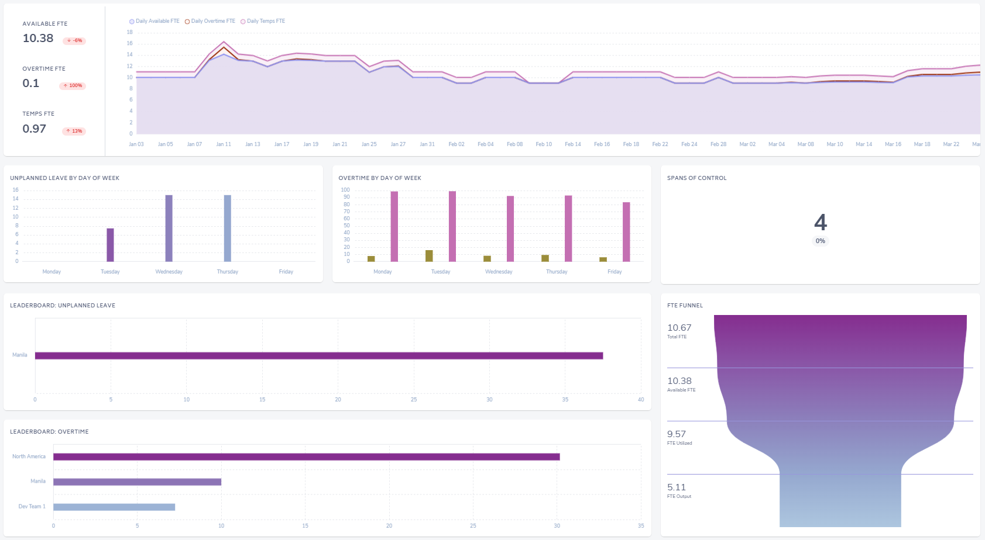Click the Manila bar in Unplanned Leave leaderboard

click(319, 356)
